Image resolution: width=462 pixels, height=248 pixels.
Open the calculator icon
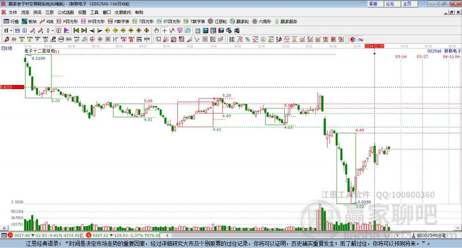point(206,31)
